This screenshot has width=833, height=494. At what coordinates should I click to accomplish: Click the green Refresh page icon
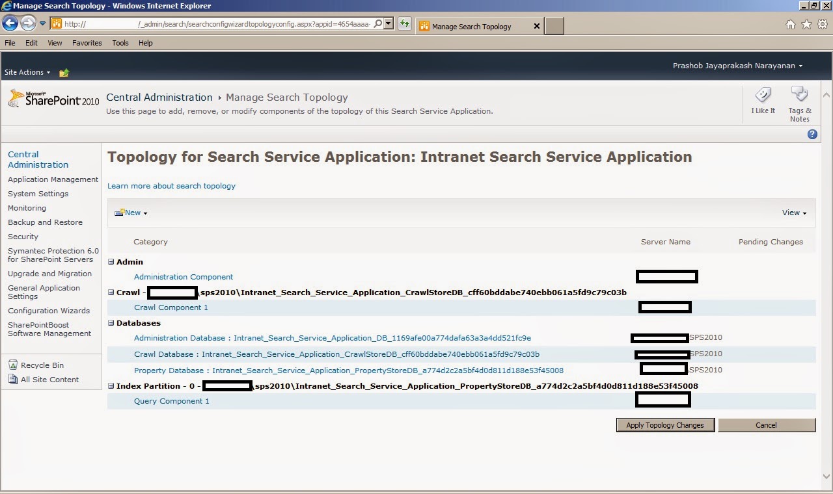coord(405,24)
